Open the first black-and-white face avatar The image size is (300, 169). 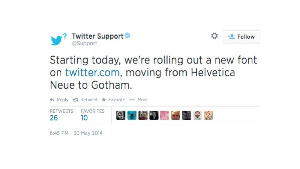pyautogui.click(x=121, y=115)
